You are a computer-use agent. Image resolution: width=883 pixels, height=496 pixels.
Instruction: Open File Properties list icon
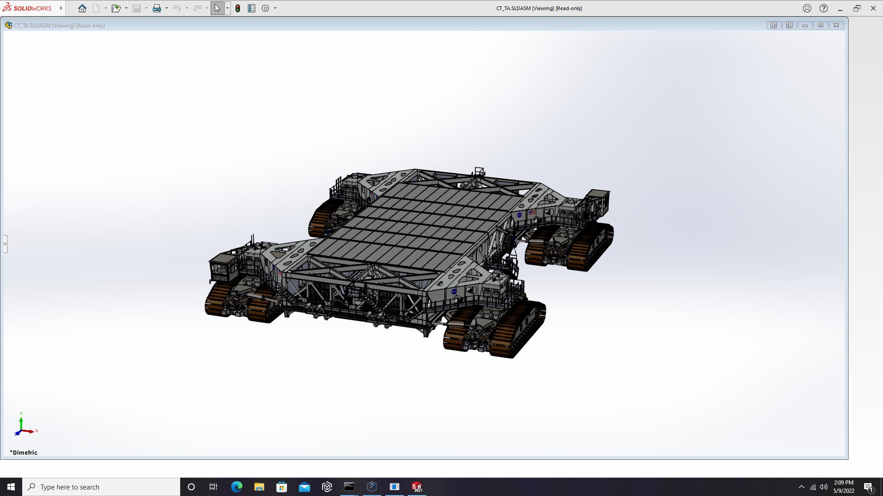[252, 8]
